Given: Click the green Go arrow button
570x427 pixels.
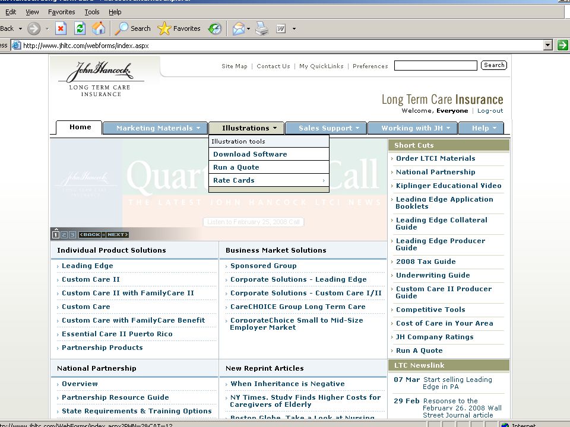Looking at the screenshot, I should (562, 45).
